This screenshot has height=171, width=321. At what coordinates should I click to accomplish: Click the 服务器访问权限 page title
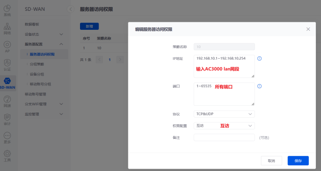[96, 9]
